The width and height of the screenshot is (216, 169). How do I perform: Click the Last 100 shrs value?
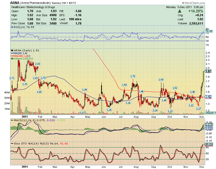(x=75, y=19)
